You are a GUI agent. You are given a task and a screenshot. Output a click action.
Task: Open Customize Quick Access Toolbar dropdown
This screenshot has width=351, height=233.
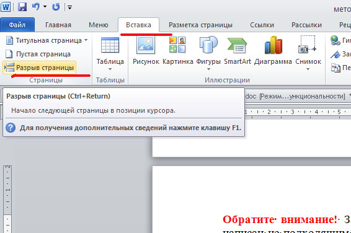(70, 7)
